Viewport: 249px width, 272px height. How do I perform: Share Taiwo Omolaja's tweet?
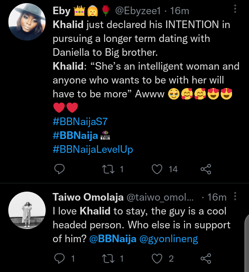click(206, 258)
